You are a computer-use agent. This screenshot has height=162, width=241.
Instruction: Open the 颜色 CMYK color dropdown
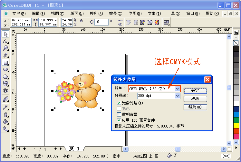pos(178,88)
